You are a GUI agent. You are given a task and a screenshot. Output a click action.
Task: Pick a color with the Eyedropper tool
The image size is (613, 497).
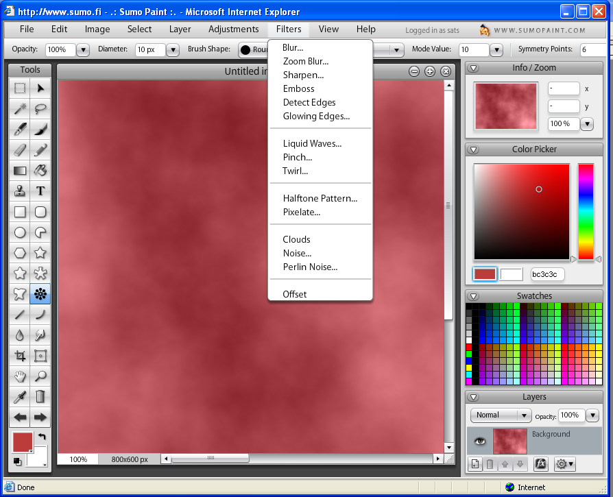[19, 396]
